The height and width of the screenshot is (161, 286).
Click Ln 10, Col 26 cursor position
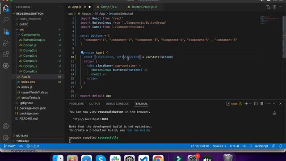click(x=200, y=146)
